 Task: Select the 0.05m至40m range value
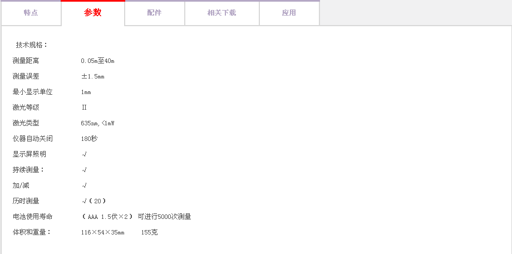click(x=97, y=61)
